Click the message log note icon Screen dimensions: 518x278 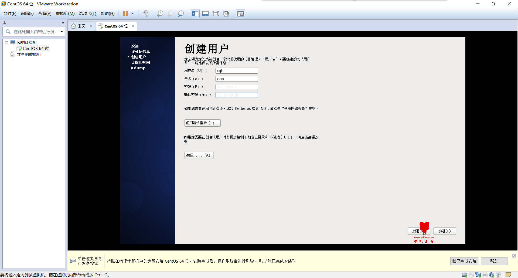click(508, 275)
